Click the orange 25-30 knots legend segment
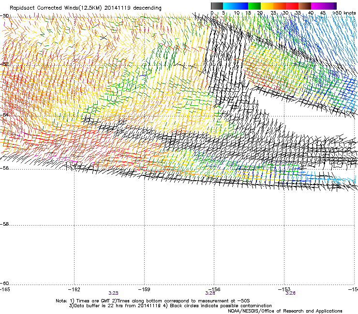 [x=280, y=6]
